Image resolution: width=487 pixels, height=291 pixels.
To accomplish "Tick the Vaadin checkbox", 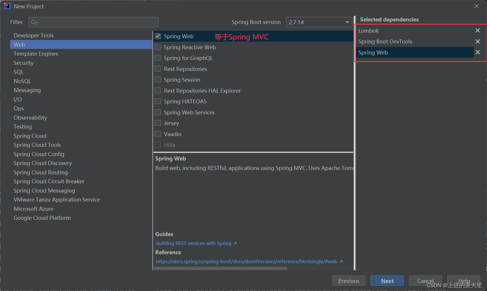I will coord(158,134).
